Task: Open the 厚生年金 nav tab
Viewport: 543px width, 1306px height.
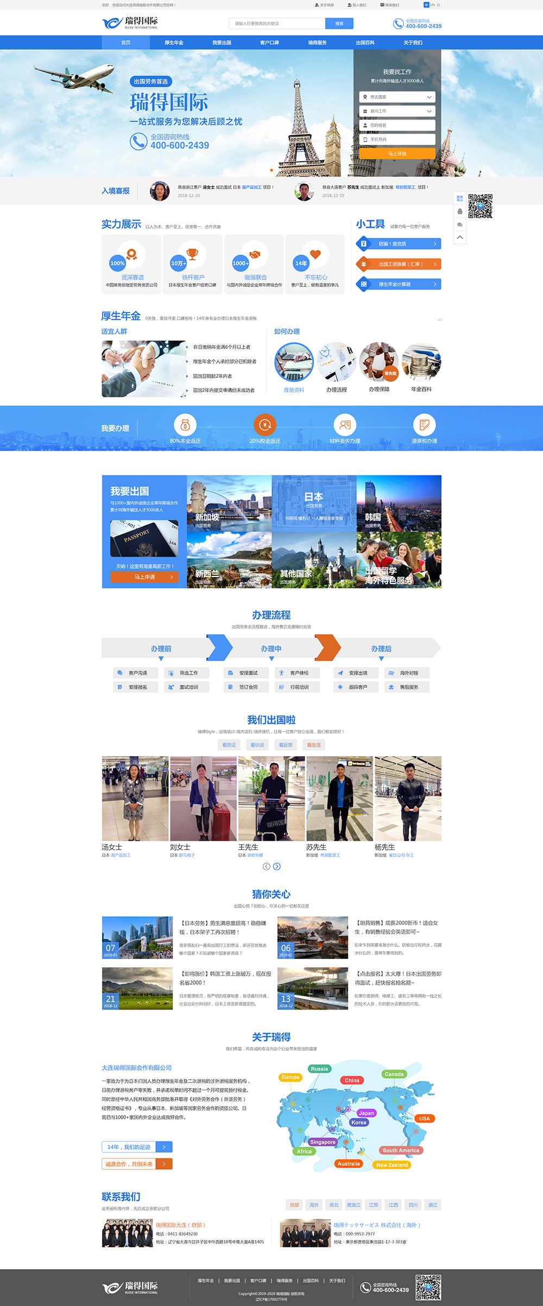Action: 174,42
